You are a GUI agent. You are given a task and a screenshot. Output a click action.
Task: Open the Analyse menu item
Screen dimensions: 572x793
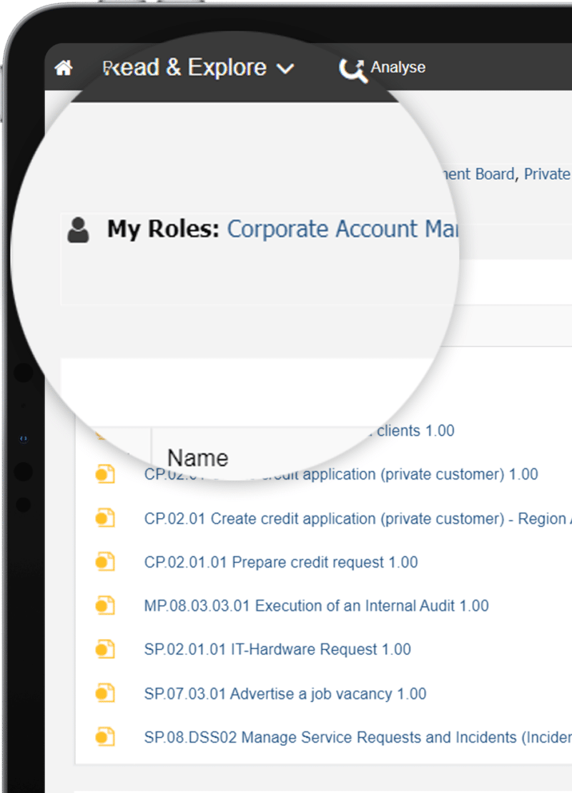[x=398, y=67]
